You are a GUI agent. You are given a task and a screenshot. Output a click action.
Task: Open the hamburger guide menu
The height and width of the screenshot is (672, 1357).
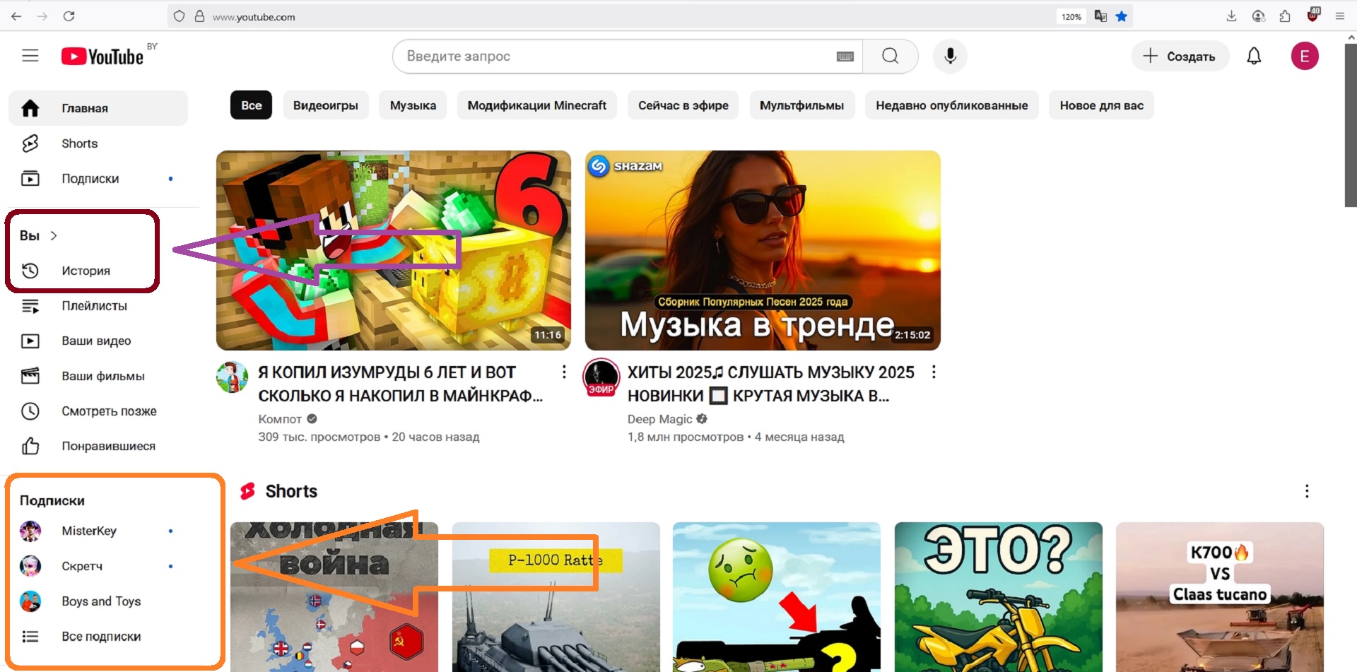[x=30, y=56]
